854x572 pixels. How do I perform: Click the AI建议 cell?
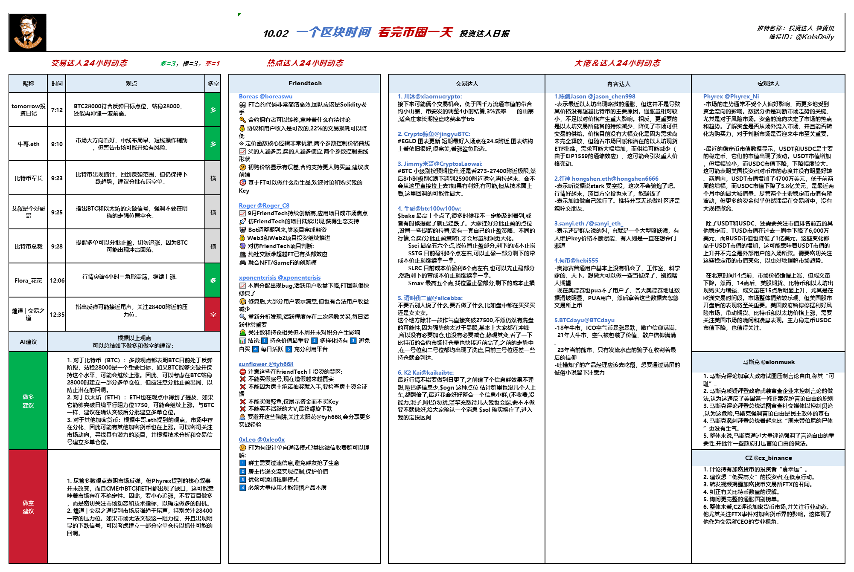point(28,342)
